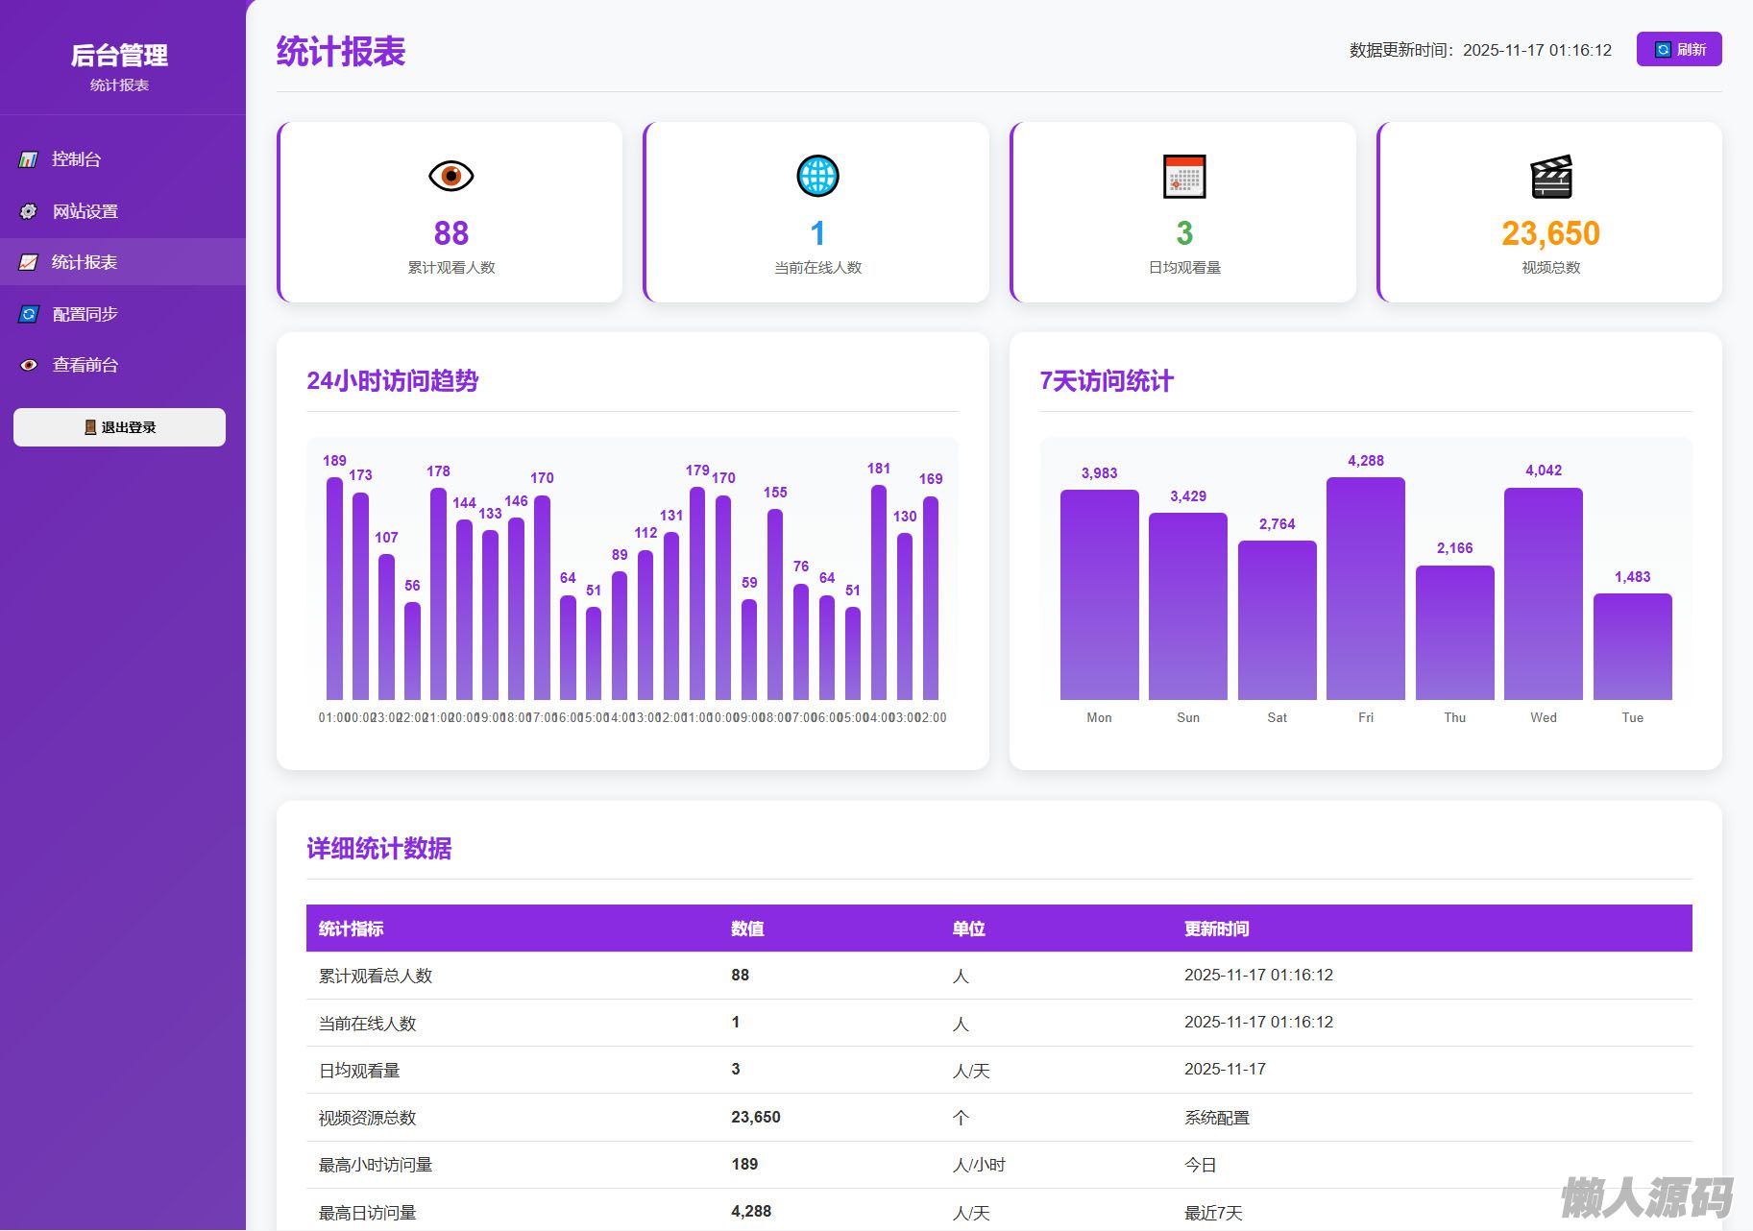
Task: Click the eye icon beside 查看前台
Action: coord(29,365)
